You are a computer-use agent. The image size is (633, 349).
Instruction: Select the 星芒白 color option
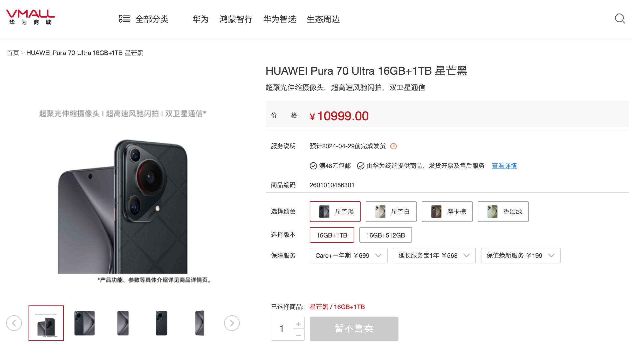click(x=391, y=212)
